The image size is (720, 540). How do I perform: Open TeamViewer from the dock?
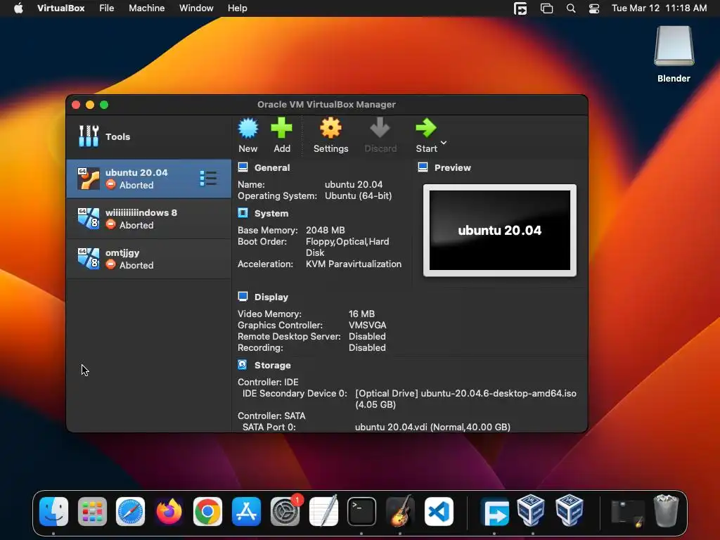pyautogui.click(x=494, y=513)
